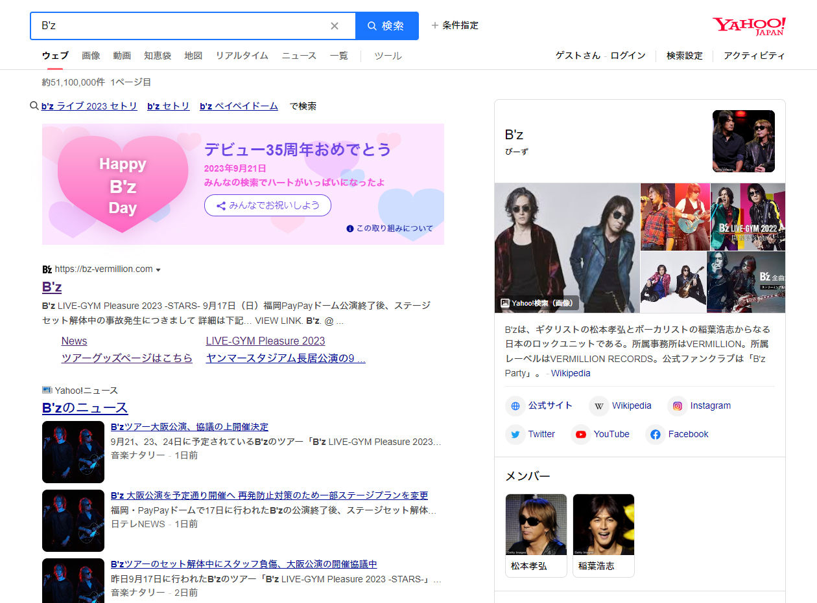The height and width of the screenshot is (603, 817).
Task: Open the B'zのニュース heading link
Action: [85, 408]
